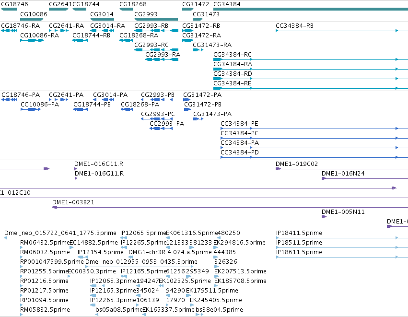
Task: Click EST label DMG1-chr3R.4.074.a.5prime
Action: [x=170, y=253]
